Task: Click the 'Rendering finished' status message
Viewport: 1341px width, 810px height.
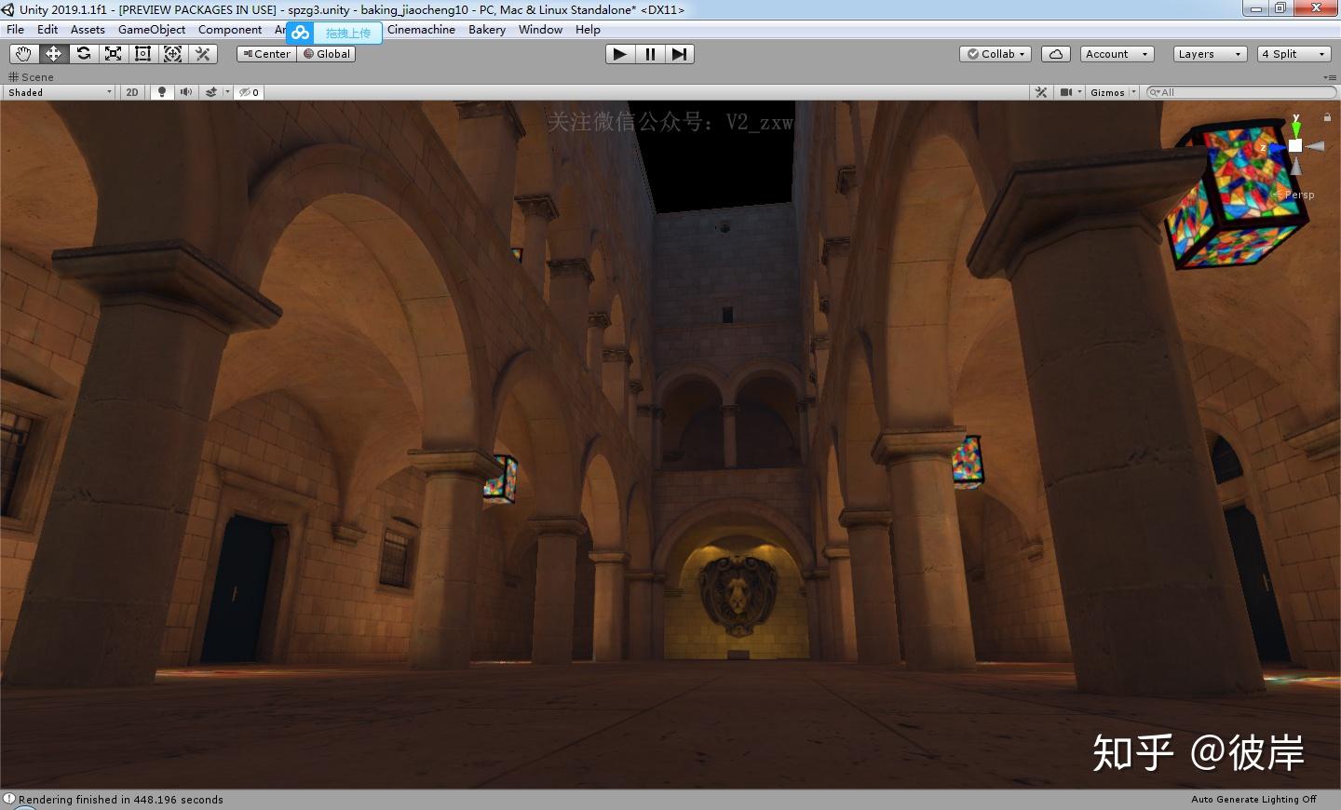Action: 121,800
